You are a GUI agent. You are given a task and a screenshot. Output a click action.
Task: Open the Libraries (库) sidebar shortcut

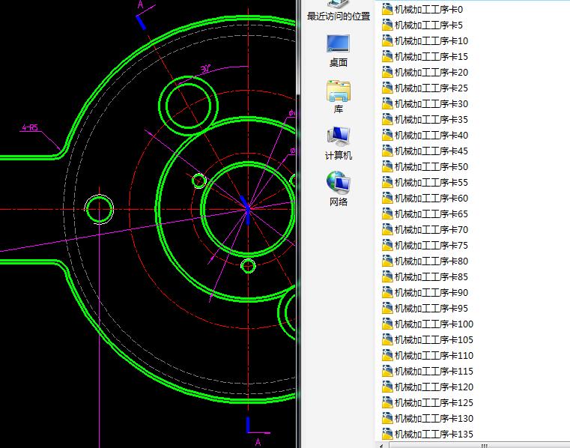[x=339, y=97]
